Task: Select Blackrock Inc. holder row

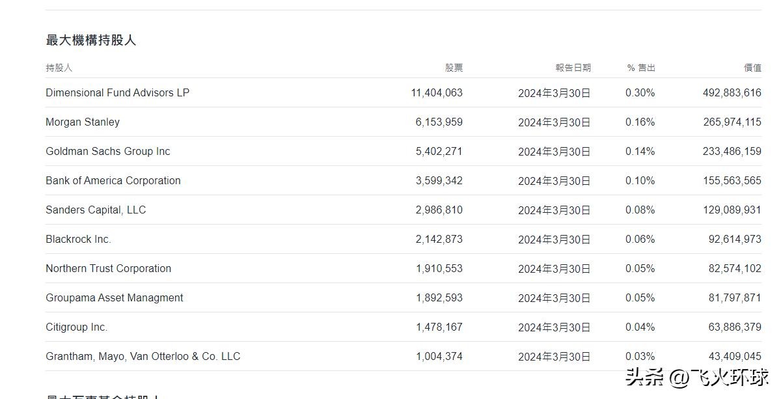Action: tap(78, 239)
